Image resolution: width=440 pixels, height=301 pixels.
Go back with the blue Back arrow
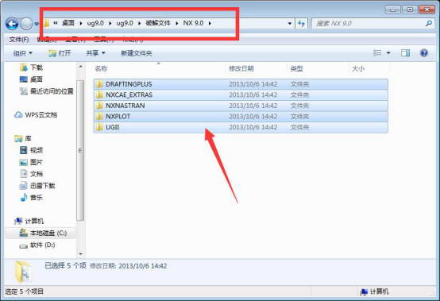pyautogui.click(x=12, y=24)
